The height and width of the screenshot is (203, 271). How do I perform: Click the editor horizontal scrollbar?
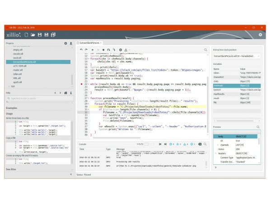pos(117,138)
